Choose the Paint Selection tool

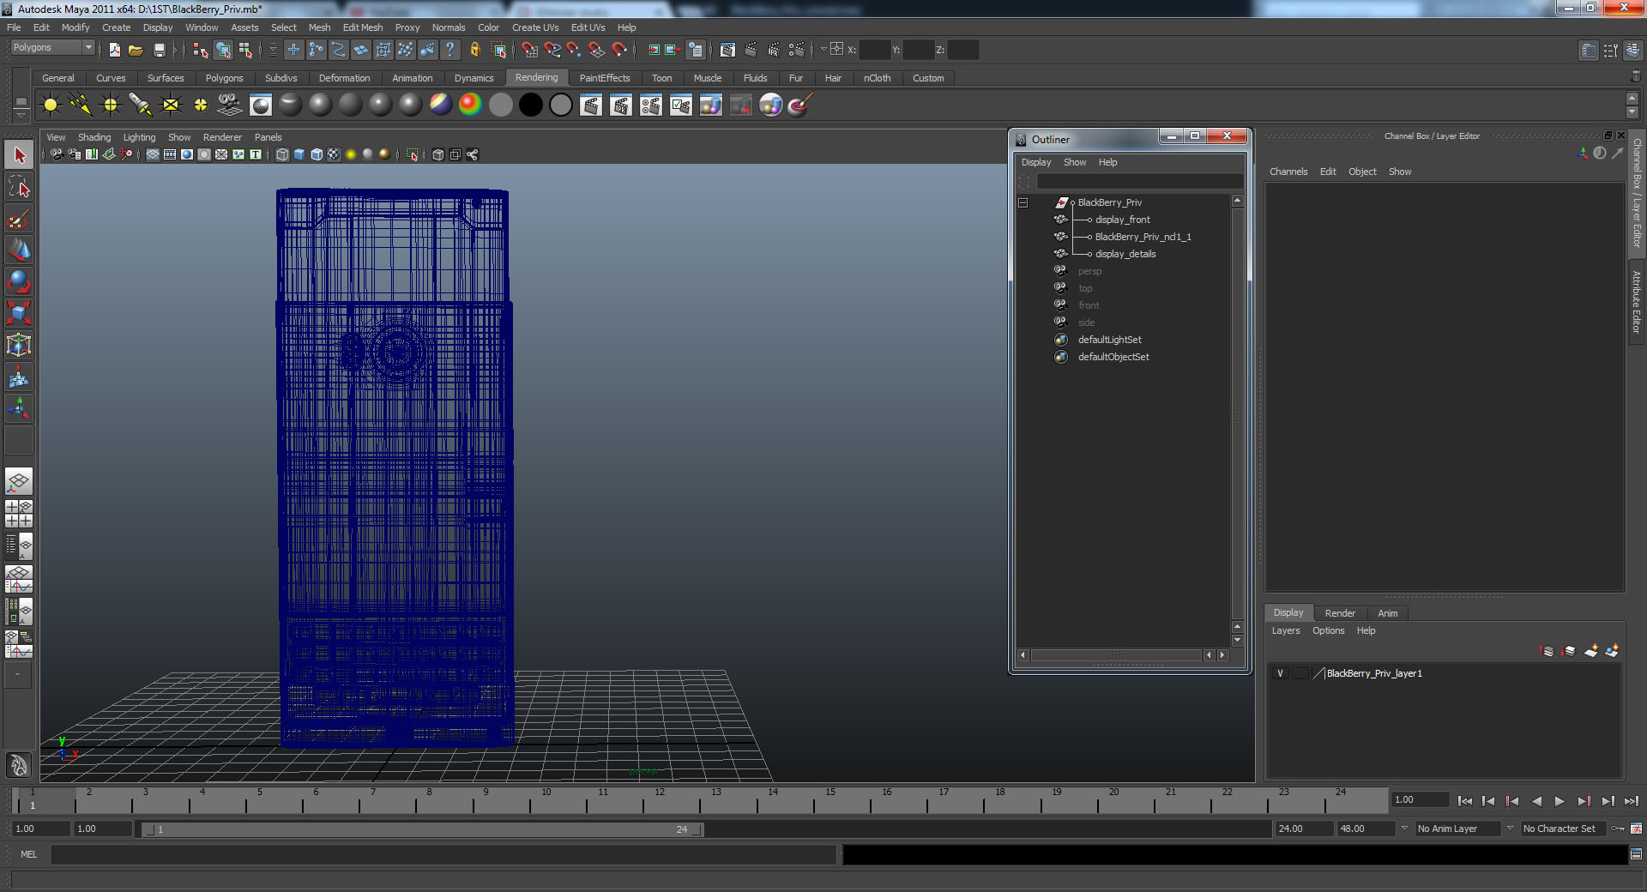click(19, 219)
